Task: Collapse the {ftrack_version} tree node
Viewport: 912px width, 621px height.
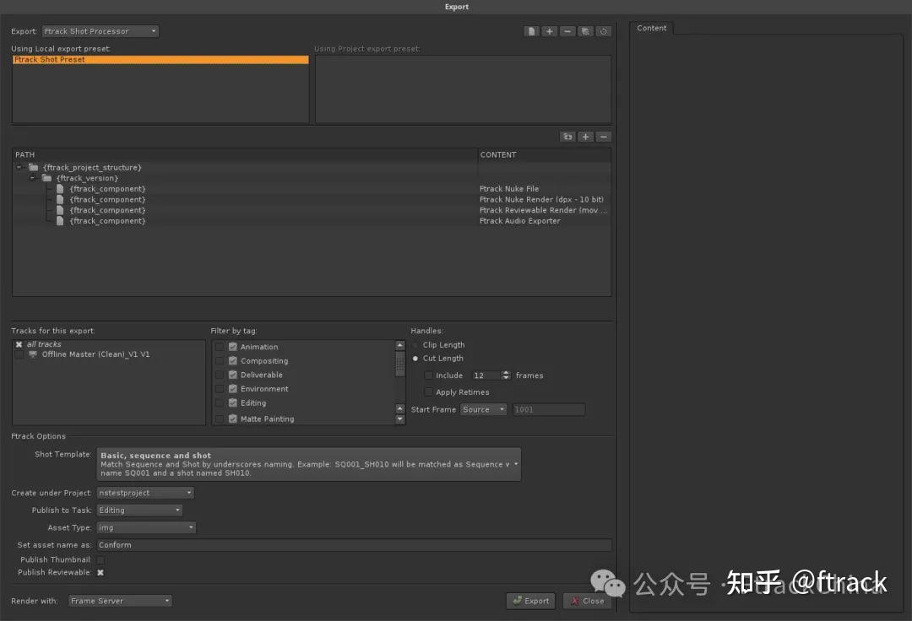Action: [32, 177]
